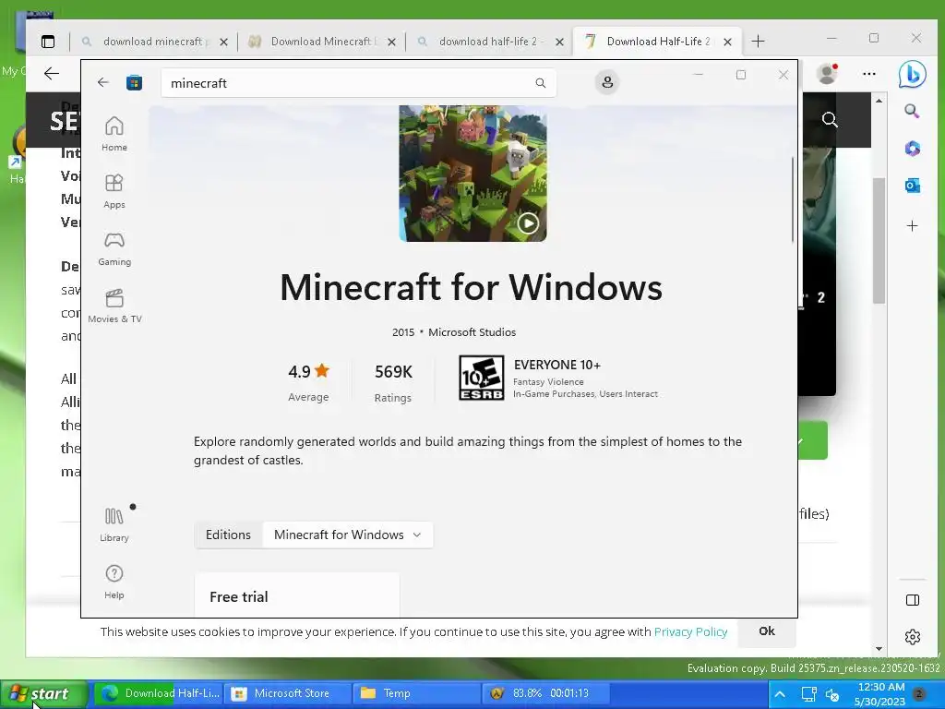This screenshot has height=709, width=945.
Task: Close the first download minecraft tab
Action: (223, 42)
